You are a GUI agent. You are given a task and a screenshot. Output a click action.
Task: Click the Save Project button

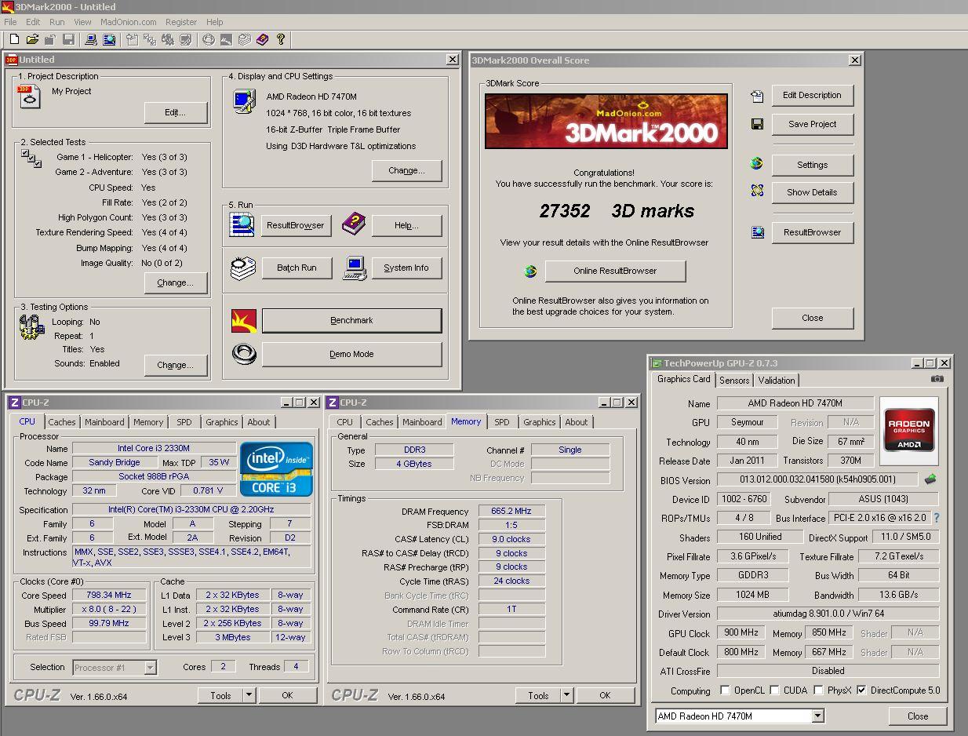tap(812, 124)
